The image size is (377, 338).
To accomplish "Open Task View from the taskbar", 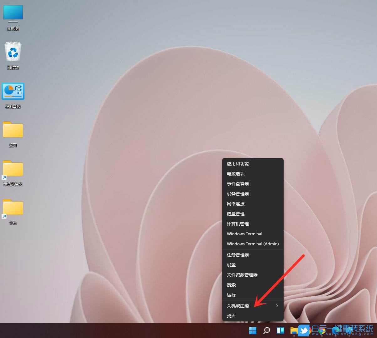I will [280, 330].
